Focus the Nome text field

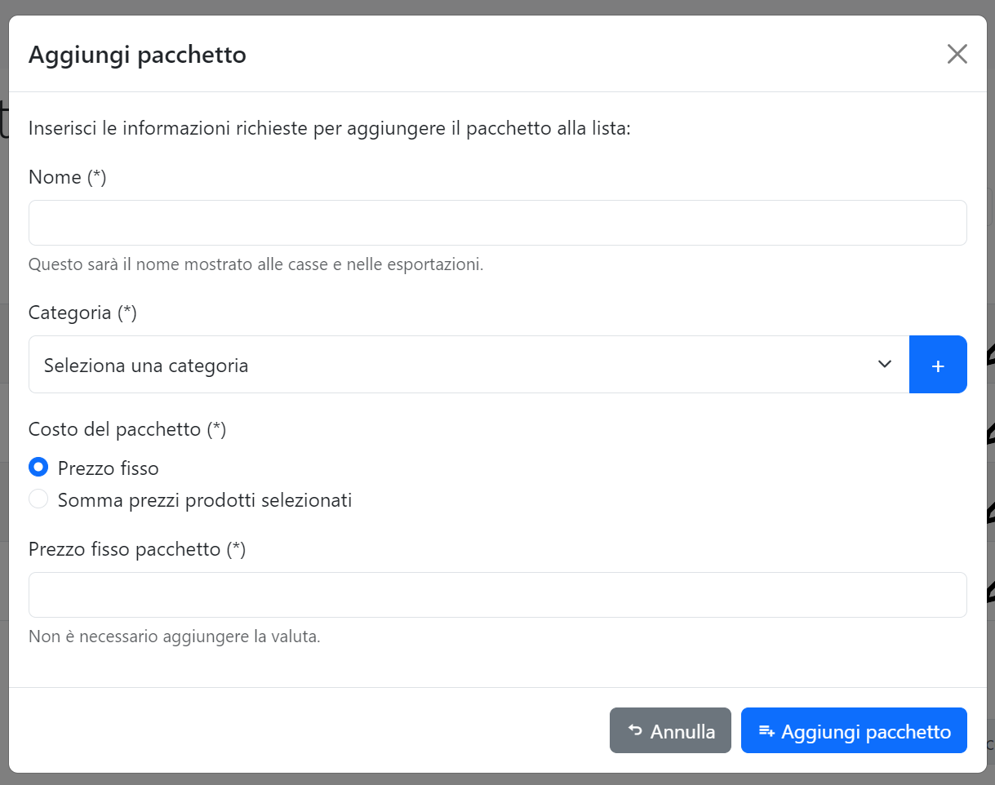498,223
